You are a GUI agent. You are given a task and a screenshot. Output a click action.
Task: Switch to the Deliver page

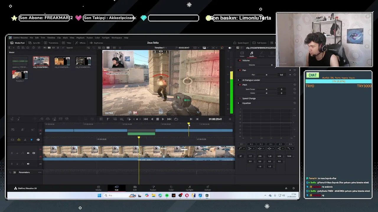(208, 188)
